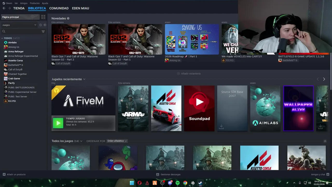
Task: Open the collections grid view icon
Action: 43,17
